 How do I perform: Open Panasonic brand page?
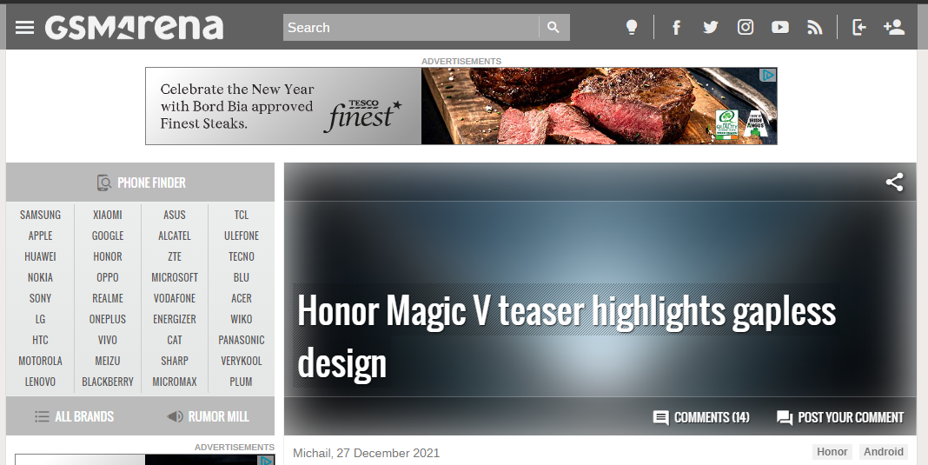(242, 340)
